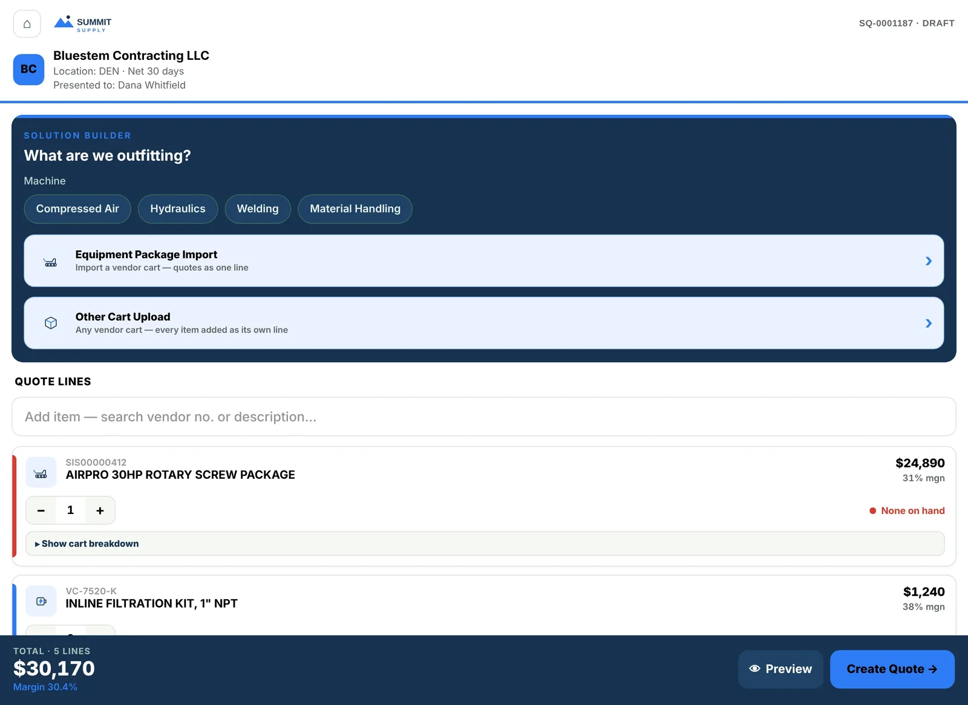Click the 31% mgn value

923,478
